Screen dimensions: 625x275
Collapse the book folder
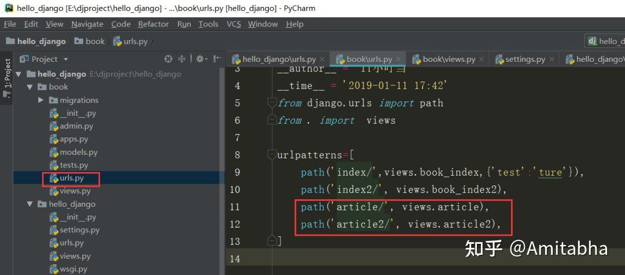coord(30,87)
